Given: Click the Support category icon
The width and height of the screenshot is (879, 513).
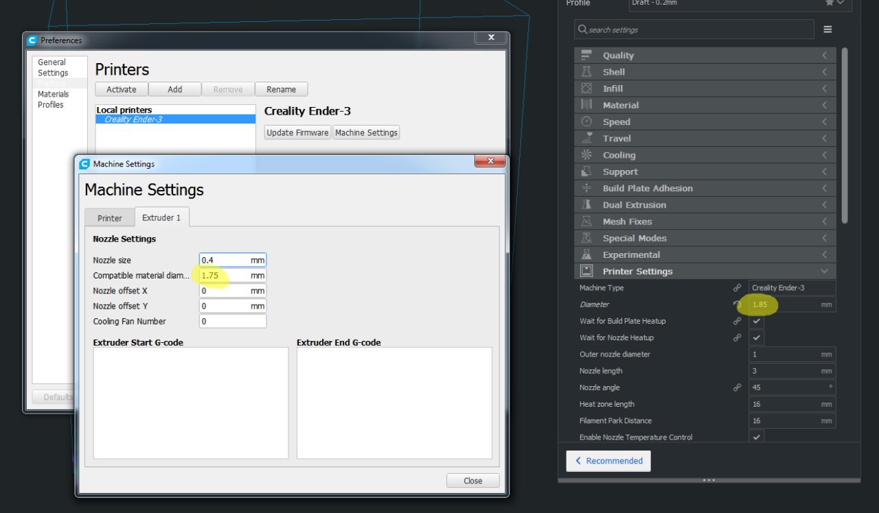Looking at the screenshot, I should 586,171.
